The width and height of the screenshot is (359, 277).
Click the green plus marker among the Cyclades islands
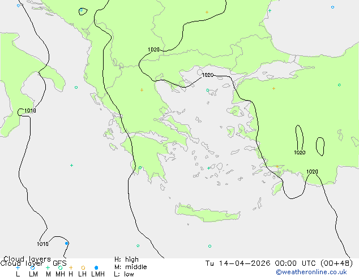click(208, 168)
